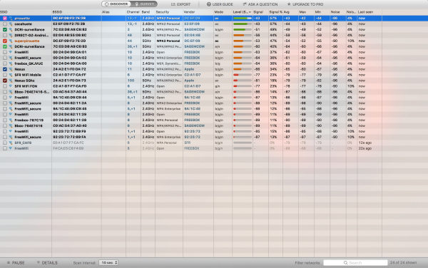The height and width of the screenshot is (268, 428).
Task: Click the Wi-Fi icon of DCRI-surveillance on channel 2
Action: (x=11, y=30)
